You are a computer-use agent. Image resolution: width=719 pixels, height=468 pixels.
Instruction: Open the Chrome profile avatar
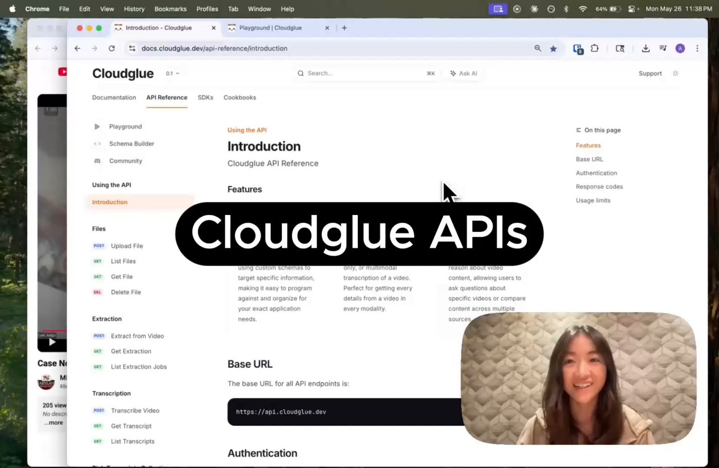[680, 49]
